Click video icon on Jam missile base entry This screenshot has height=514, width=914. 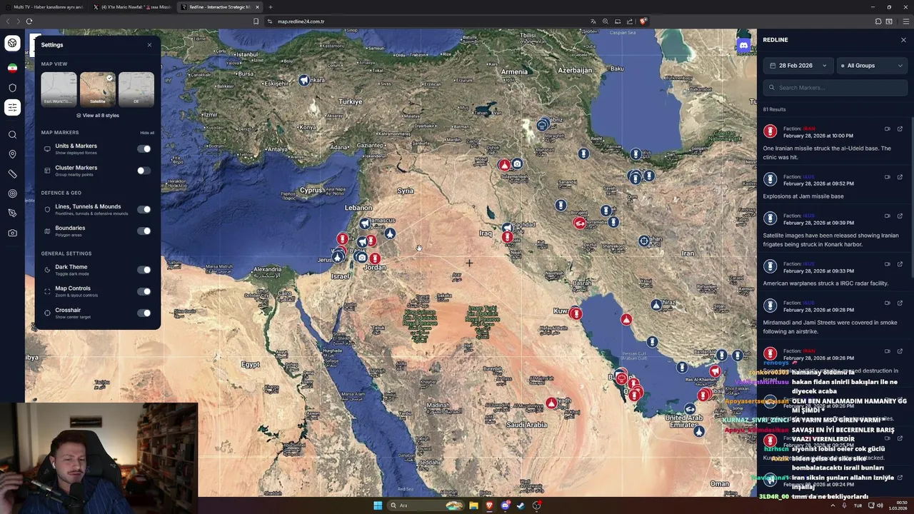887,177
